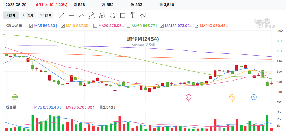Viewport: 286px width, 131px height.
Task: Click the green 60 MA marker
Action: (x=15, y=97)
